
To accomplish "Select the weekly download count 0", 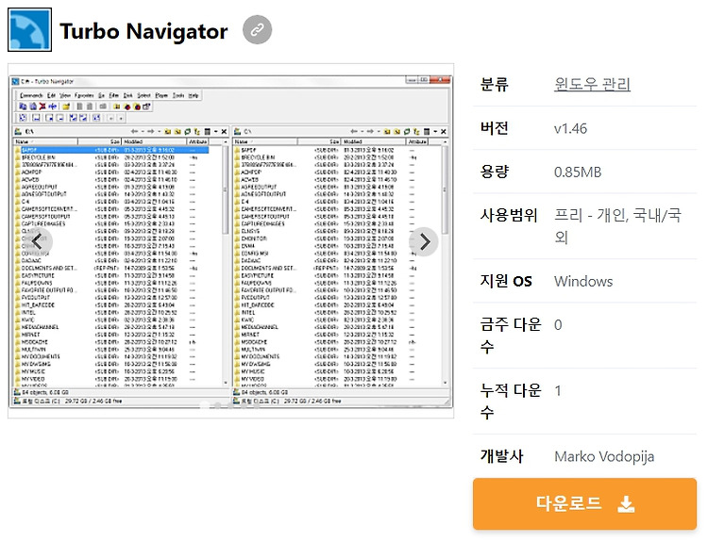I will coord(558,325).
